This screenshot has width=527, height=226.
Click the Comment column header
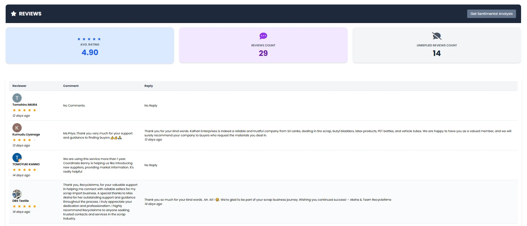71,86
